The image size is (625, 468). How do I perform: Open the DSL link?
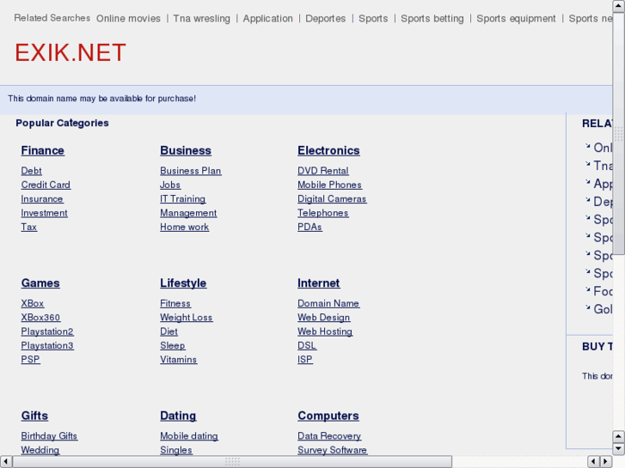(x=307, y=345)
